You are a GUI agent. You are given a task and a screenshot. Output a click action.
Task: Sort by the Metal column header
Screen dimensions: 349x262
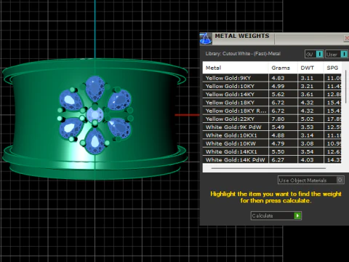(x=236, y=68)
